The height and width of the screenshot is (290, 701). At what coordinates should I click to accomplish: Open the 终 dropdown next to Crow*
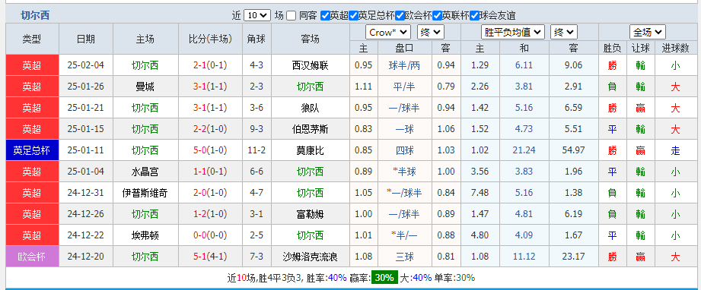pyautogui.click(x=431, y=32)
